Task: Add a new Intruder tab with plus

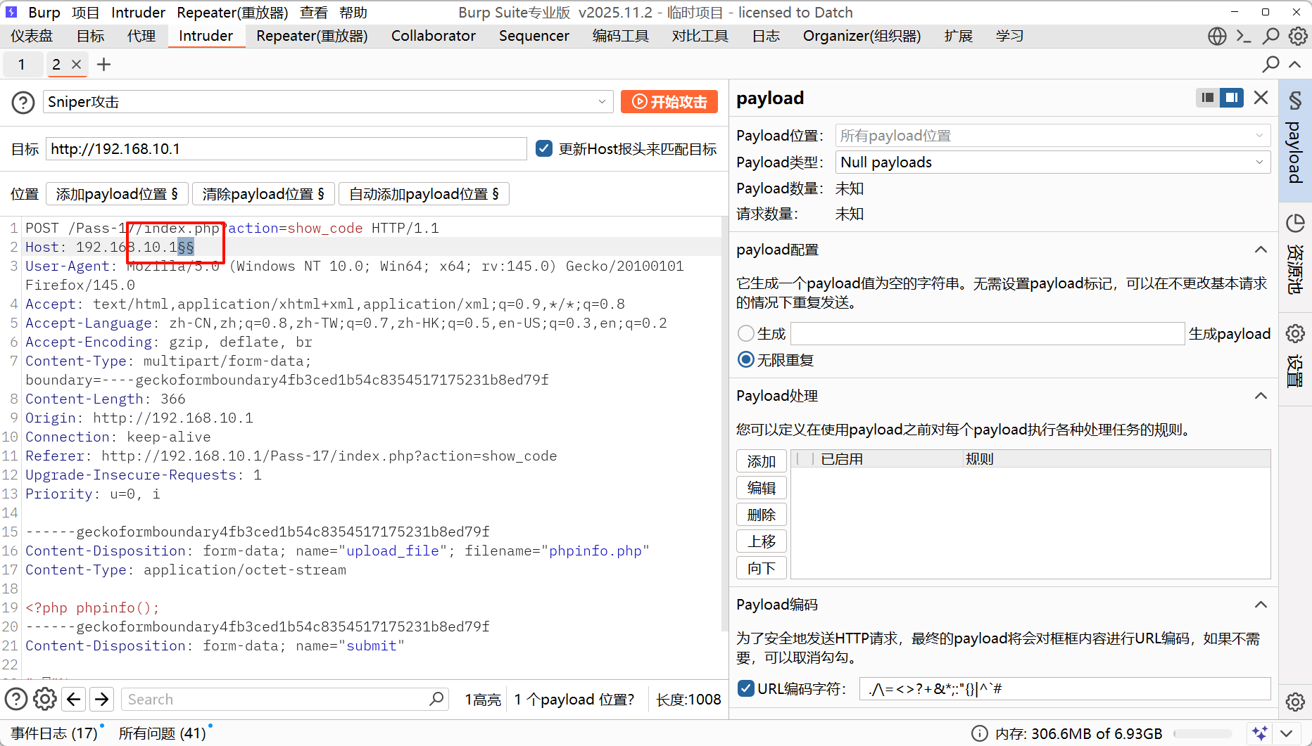Action: click(x=103, y=65)
